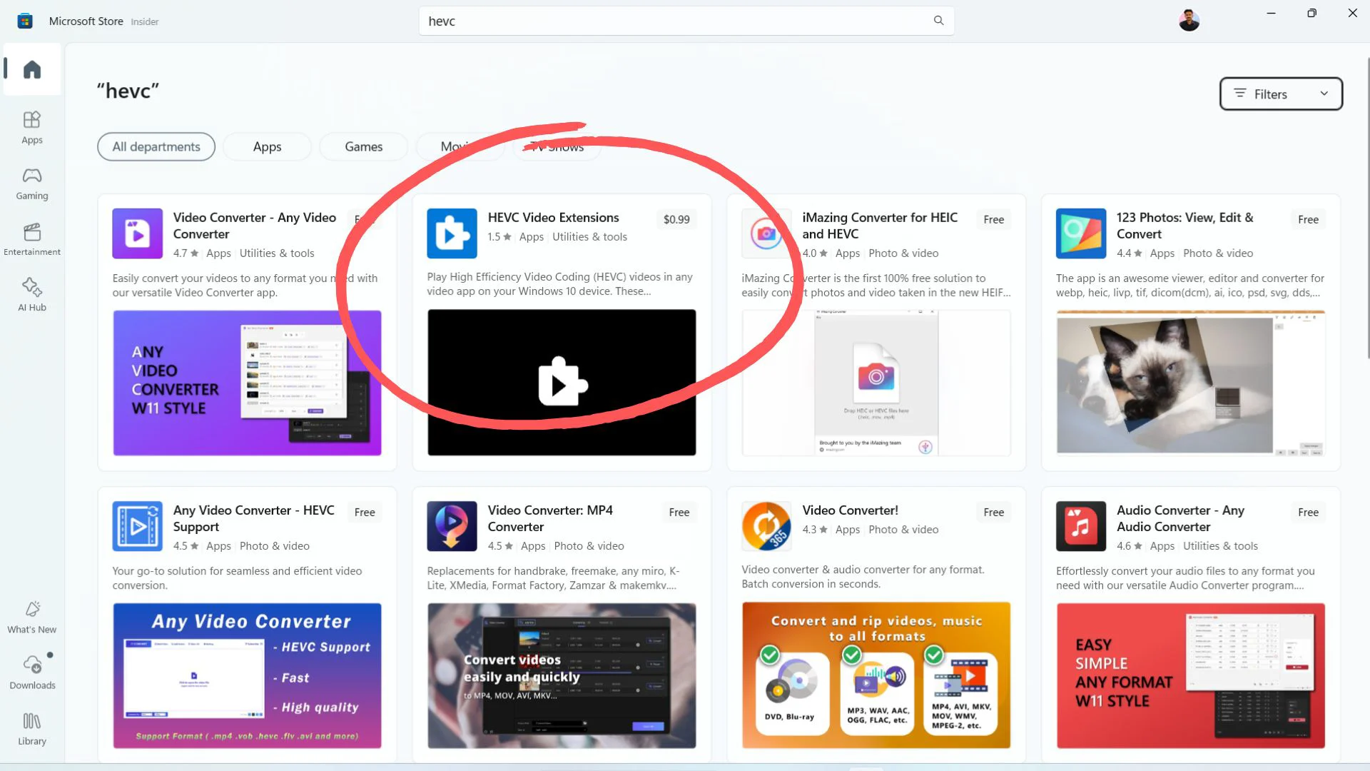1370x771 pixels.
Task: Click the search magnifier icon
Action: (938, 21)
